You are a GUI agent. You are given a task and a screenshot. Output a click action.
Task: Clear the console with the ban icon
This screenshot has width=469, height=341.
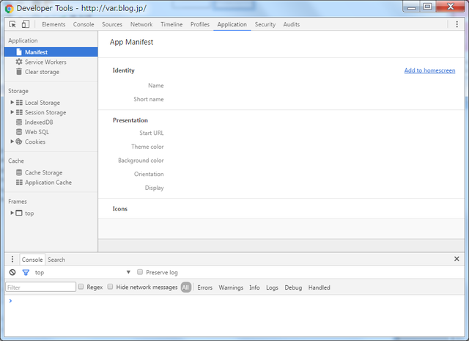[x=12, y=272]
